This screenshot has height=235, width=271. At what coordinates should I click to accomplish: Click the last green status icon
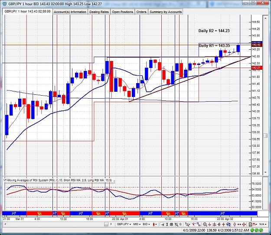[x=261, y=230]
